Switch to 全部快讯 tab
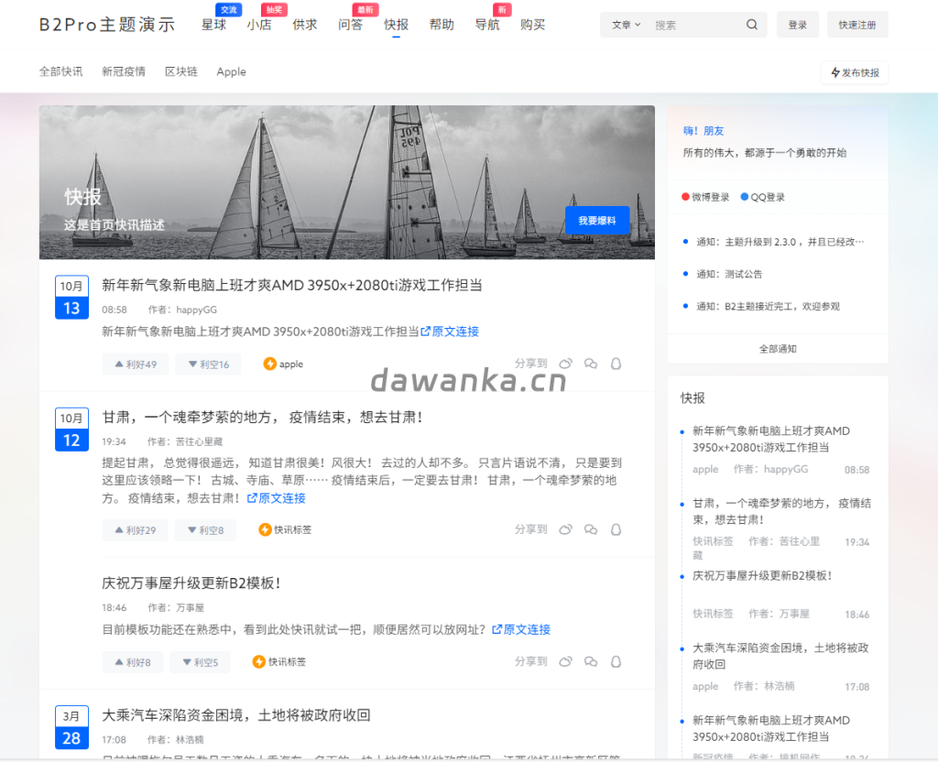Viewport: 938px width, 762px height. [x=61, y=71]
